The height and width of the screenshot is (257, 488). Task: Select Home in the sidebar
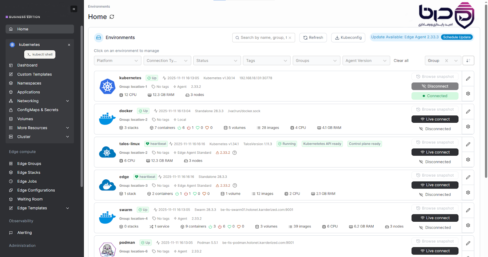[40, 29]
